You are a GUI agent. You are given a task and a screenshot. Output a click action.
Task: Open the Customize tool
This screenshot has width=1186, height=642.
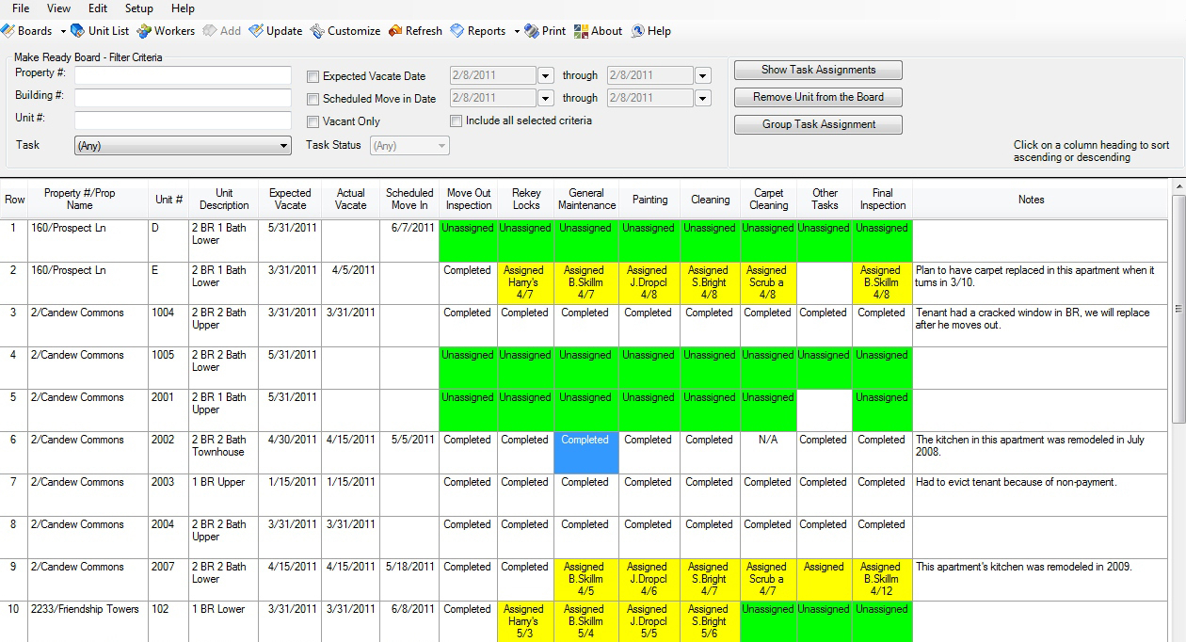317,31
